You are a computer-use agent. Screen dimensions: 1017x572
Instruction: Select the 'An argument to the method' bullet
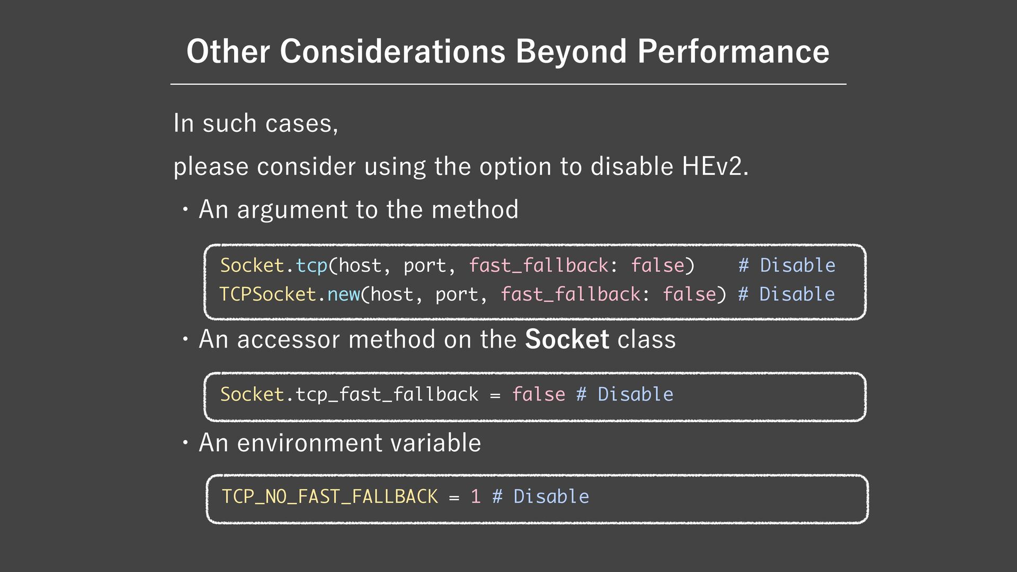point(358,209)
